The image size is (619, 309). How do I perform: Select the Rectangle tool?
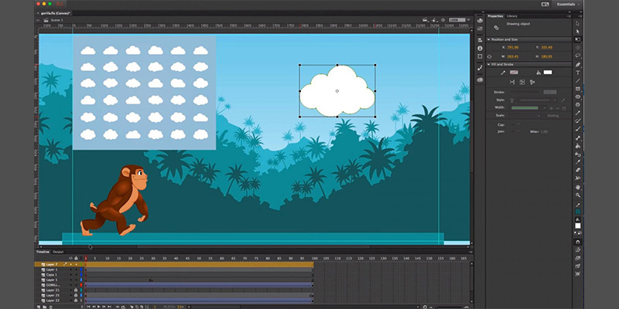577,89
